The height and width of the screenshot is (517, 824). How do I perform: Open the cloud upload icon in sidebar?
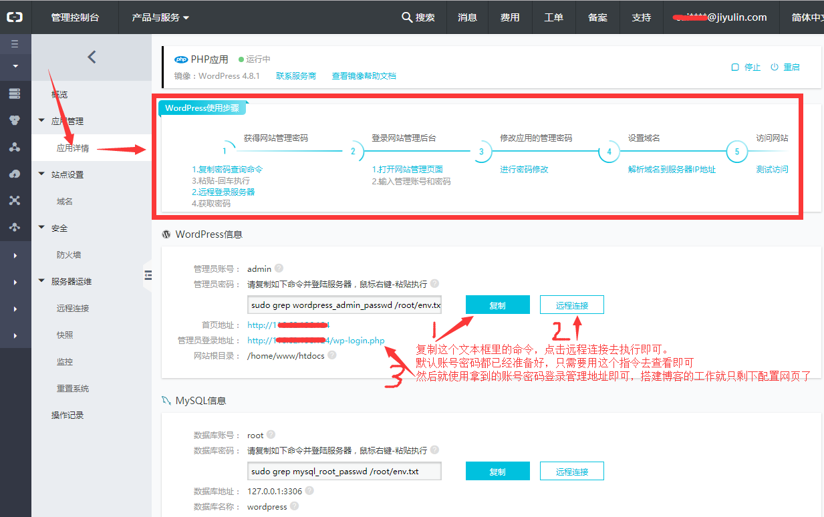15,174
